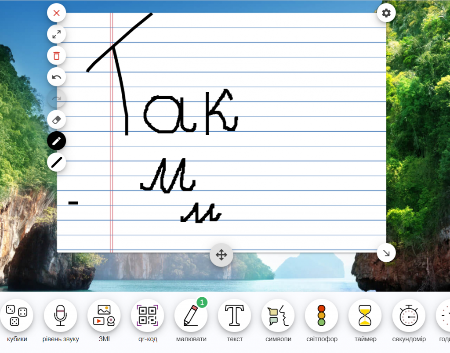
Task: Click the move widget handle
Action: (221, 255)
